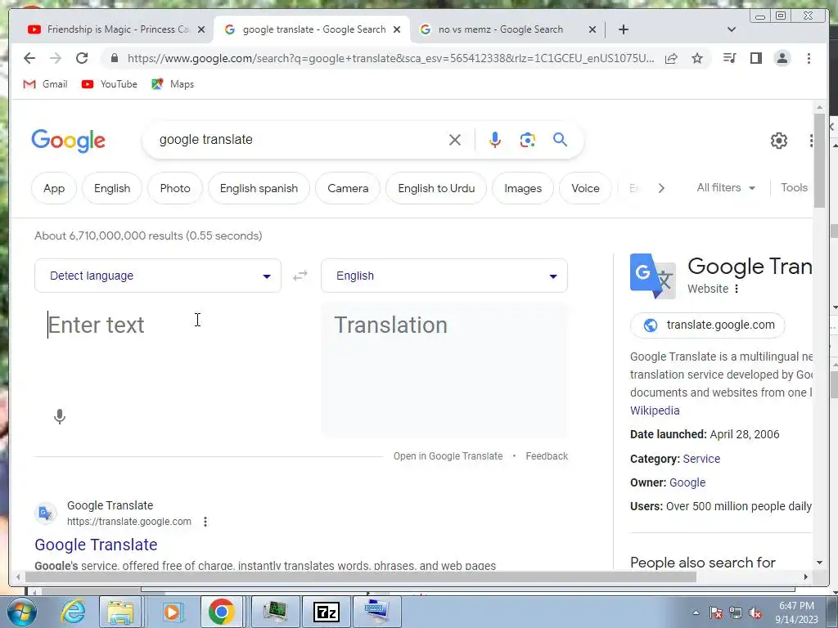Close the Friendship is Magic tab
Screen dimensions: 838x628
tap(201, 29)
